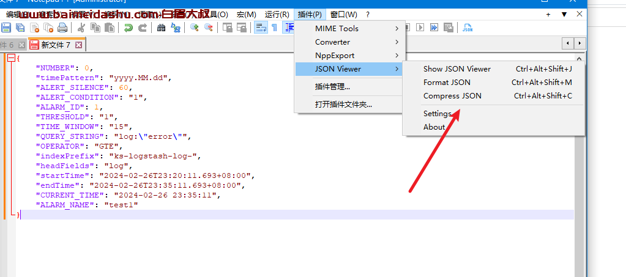Viewport: 626px width, 277px height.
Task: Open JSON Viewer Settings
Action: [494, 114]
